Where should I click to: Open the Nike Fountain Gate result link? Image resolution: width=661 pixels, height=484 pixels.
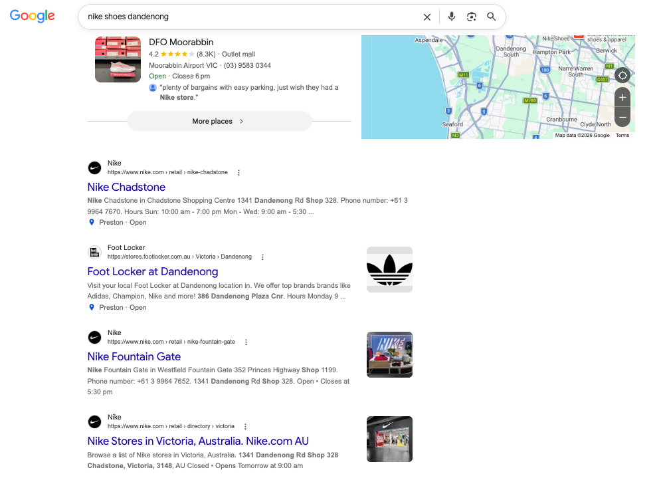click(x=134, y=356)
